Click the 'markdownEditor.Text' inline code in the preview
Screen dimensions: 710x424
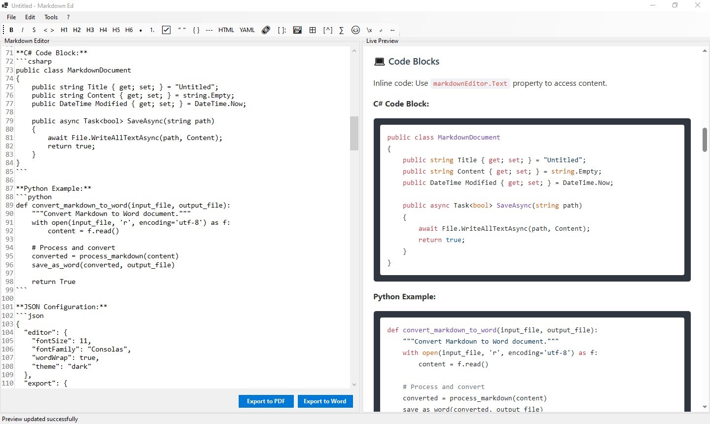coord(470,83)
